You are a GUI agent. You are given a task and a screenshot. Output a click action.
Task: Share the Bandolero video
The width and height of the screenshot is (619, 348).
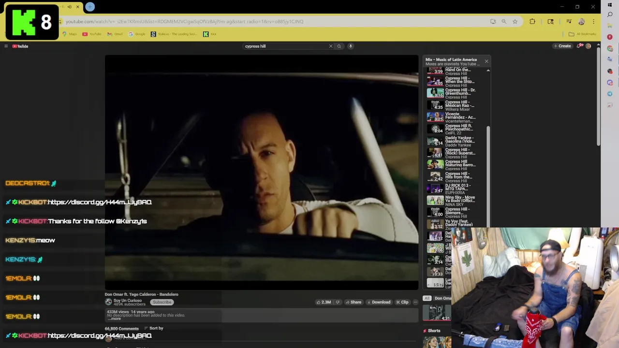pyautogui.click(x=354, y=302)
